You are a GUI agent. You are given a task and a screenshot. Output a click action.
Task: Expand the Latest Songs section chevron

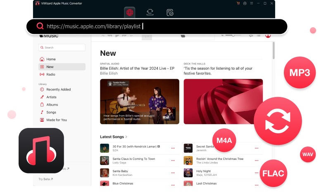[126, 137]
